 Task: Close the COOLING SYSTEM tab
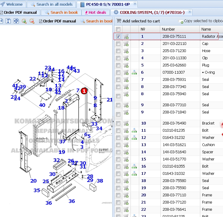[189, 12]
